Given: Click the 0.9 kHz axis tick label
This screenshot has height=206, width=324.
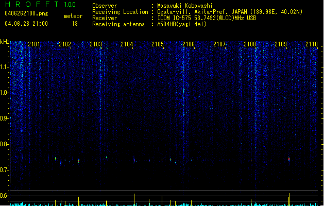Looking at the screenshot, I should tap(4, 118).
